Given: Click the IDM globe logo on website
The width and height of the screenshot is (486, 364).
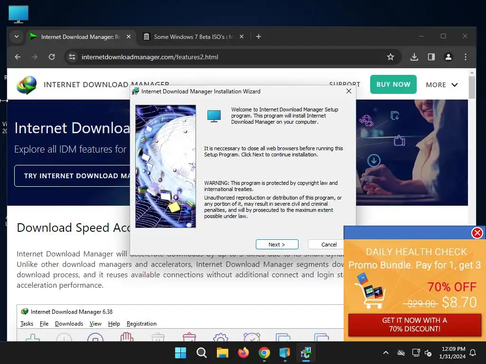Looking at the screenshot, I should (x=27, y=85).
